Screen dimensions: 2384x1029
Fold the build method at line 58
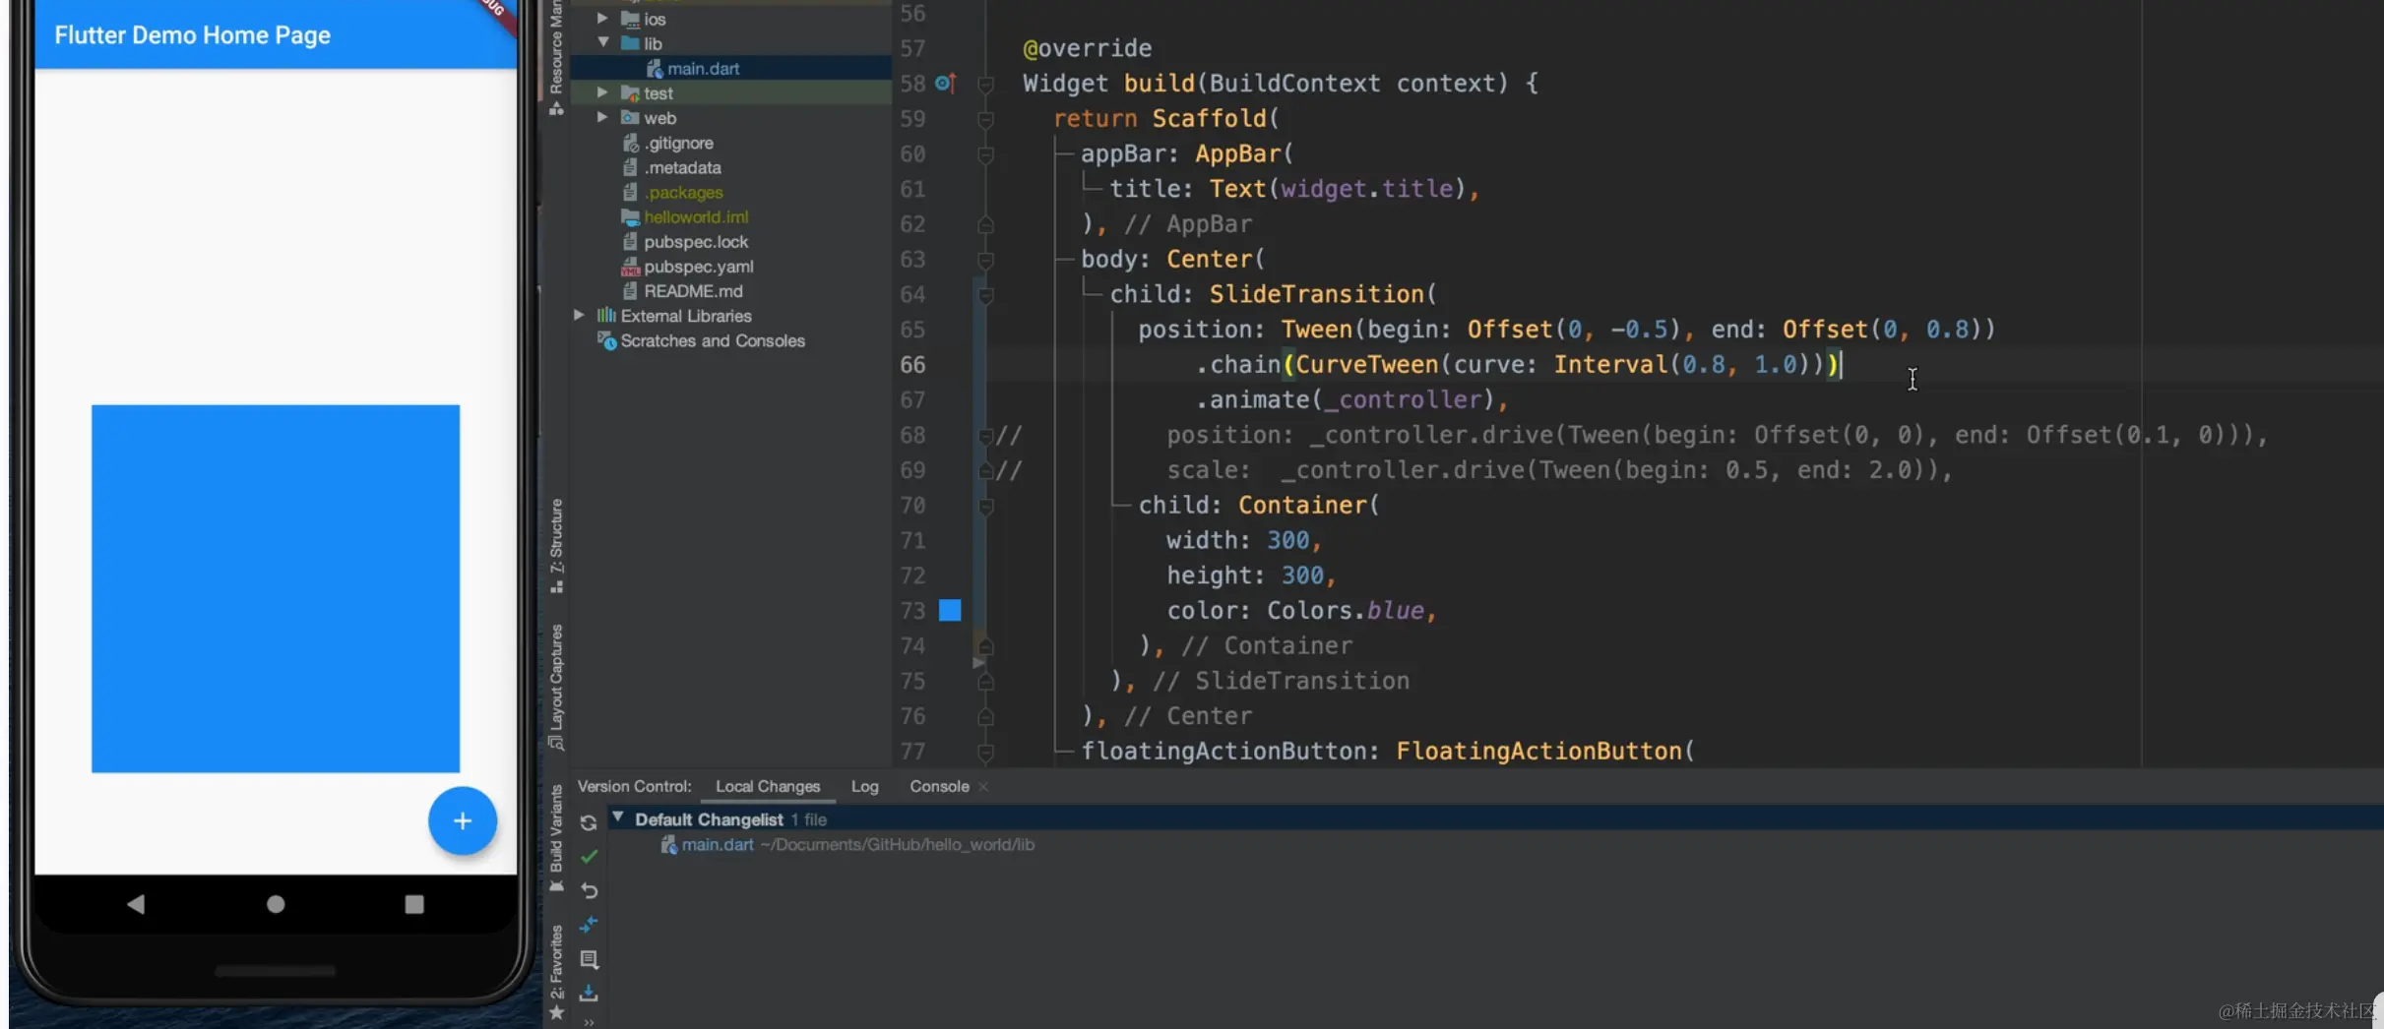985,85
